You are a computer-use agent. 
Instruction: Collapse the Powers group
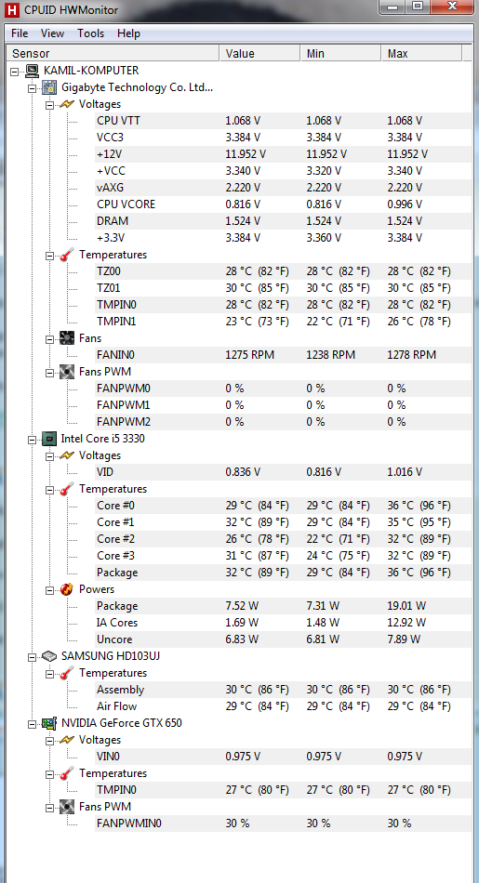pyautogui.click(x=49, y=589)
